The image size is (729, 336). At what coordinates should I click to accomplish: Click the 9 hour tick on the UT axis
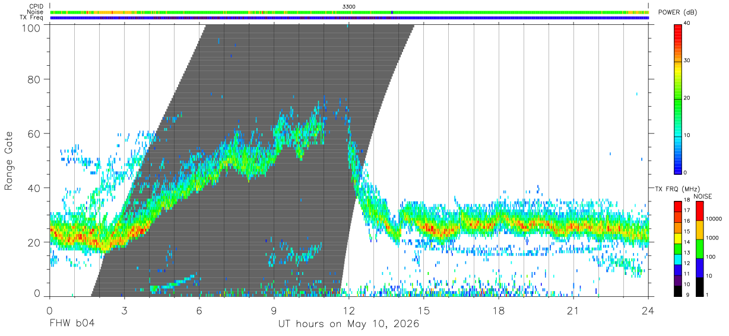click(274, 310)
